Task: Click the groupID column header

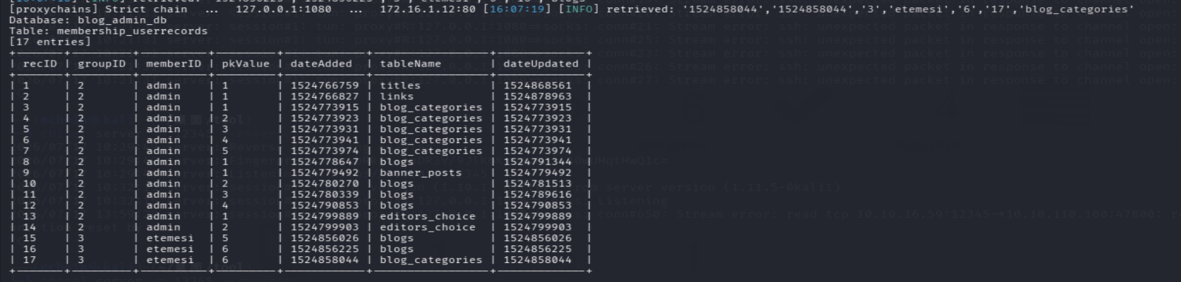Action: click(102, 64)
